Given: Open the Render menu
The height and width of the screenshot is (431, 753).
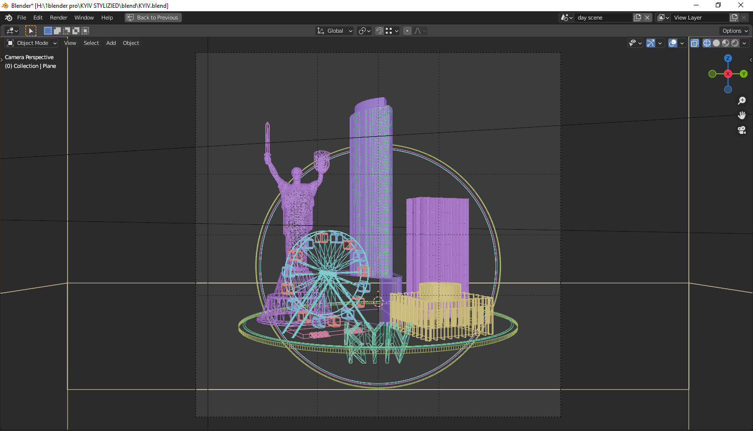Looking at the screenshot, I should [59, 18].
